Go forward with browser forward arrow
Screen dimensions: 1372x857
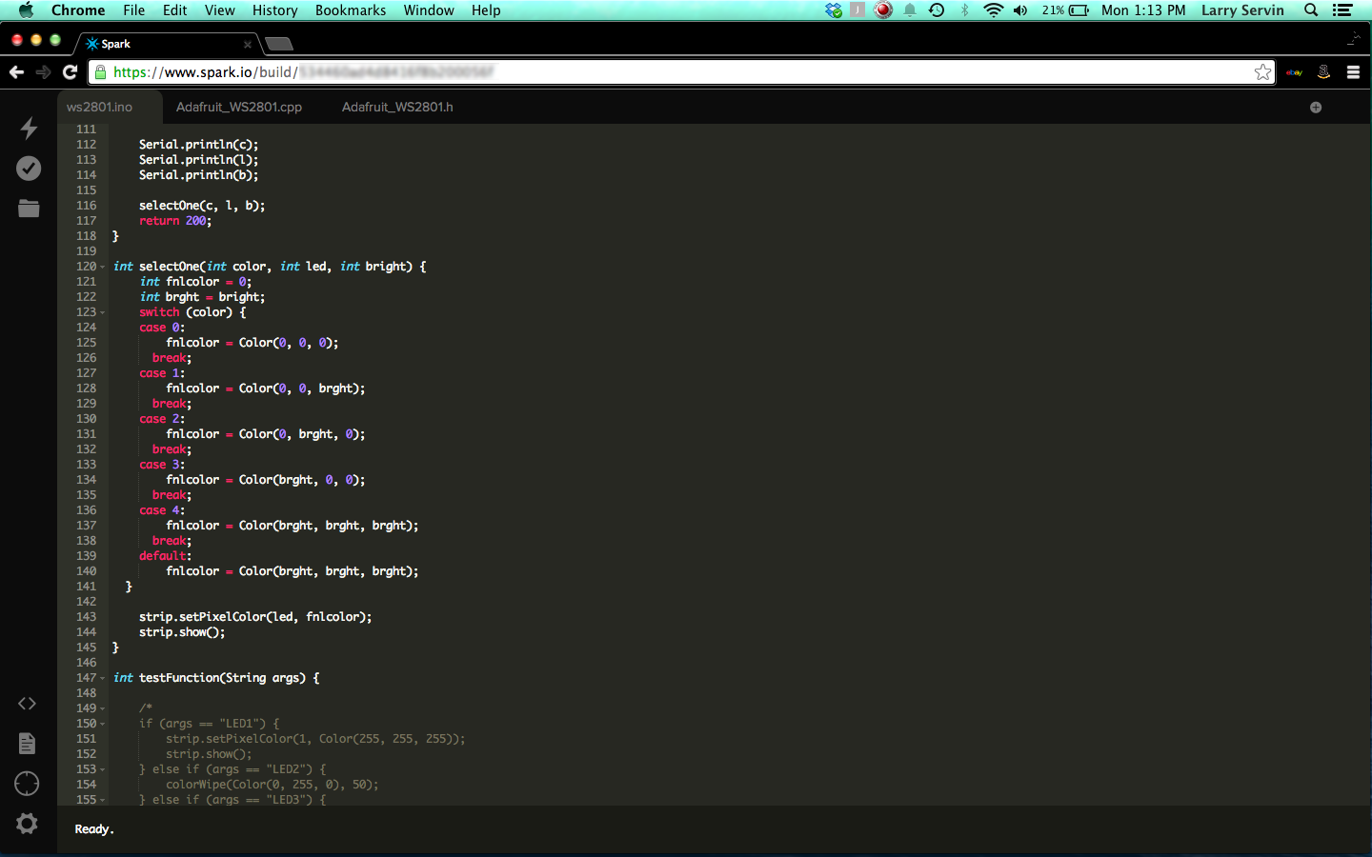43,72
